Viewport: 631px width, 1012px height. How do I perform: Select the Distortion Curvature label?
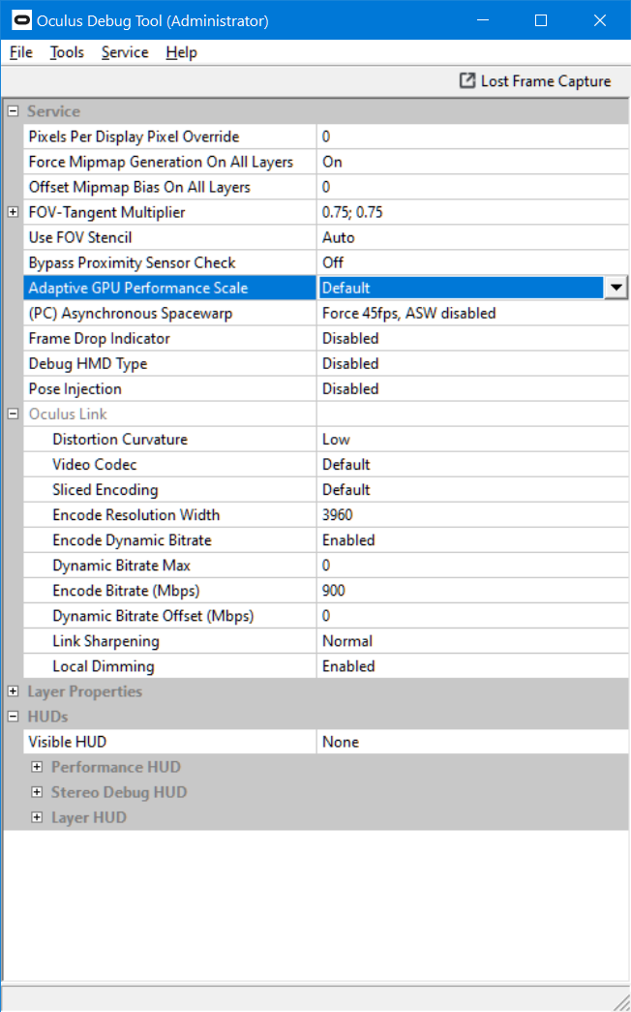[120, 439]
